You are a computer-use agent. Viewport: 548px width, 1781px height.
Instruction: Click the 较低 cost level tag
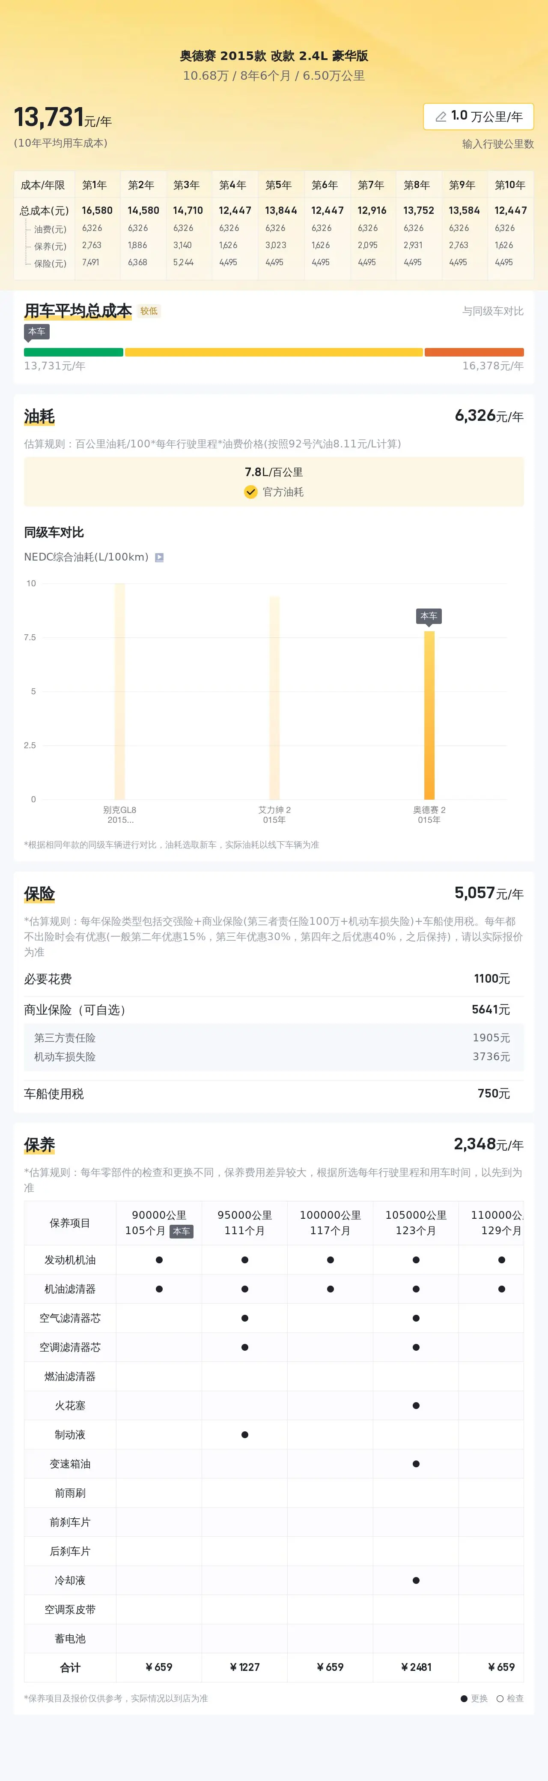click(x=149, y=311)
